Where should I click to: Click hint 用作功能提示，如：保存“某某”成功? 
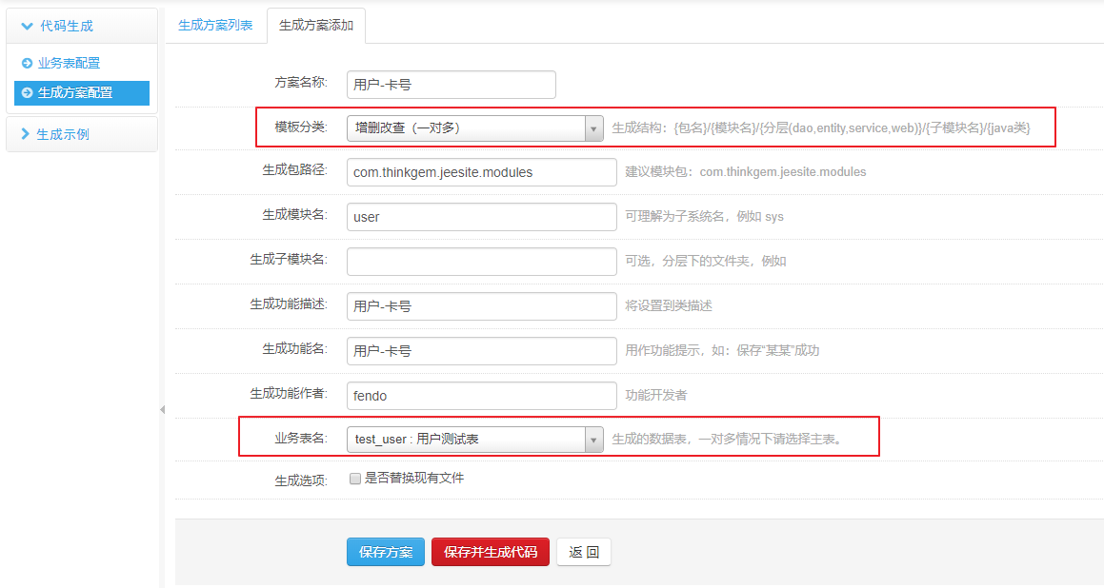point(722,350)
